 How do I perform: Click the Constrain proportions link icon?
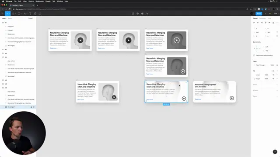click(277, 32)
